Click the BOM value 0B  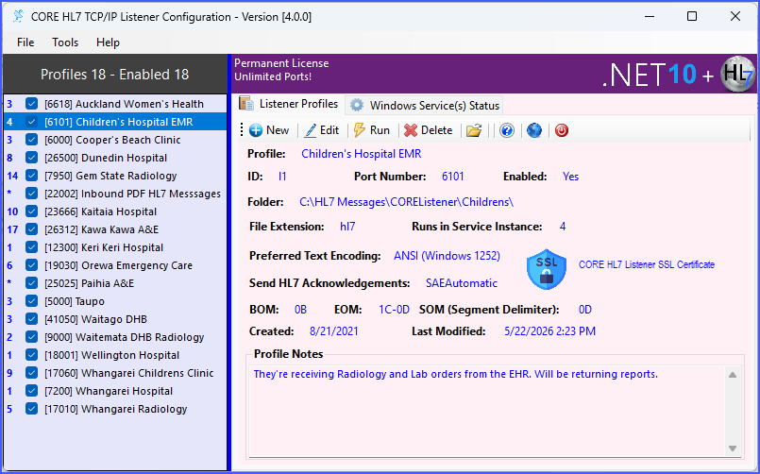[x=300, y=310]
